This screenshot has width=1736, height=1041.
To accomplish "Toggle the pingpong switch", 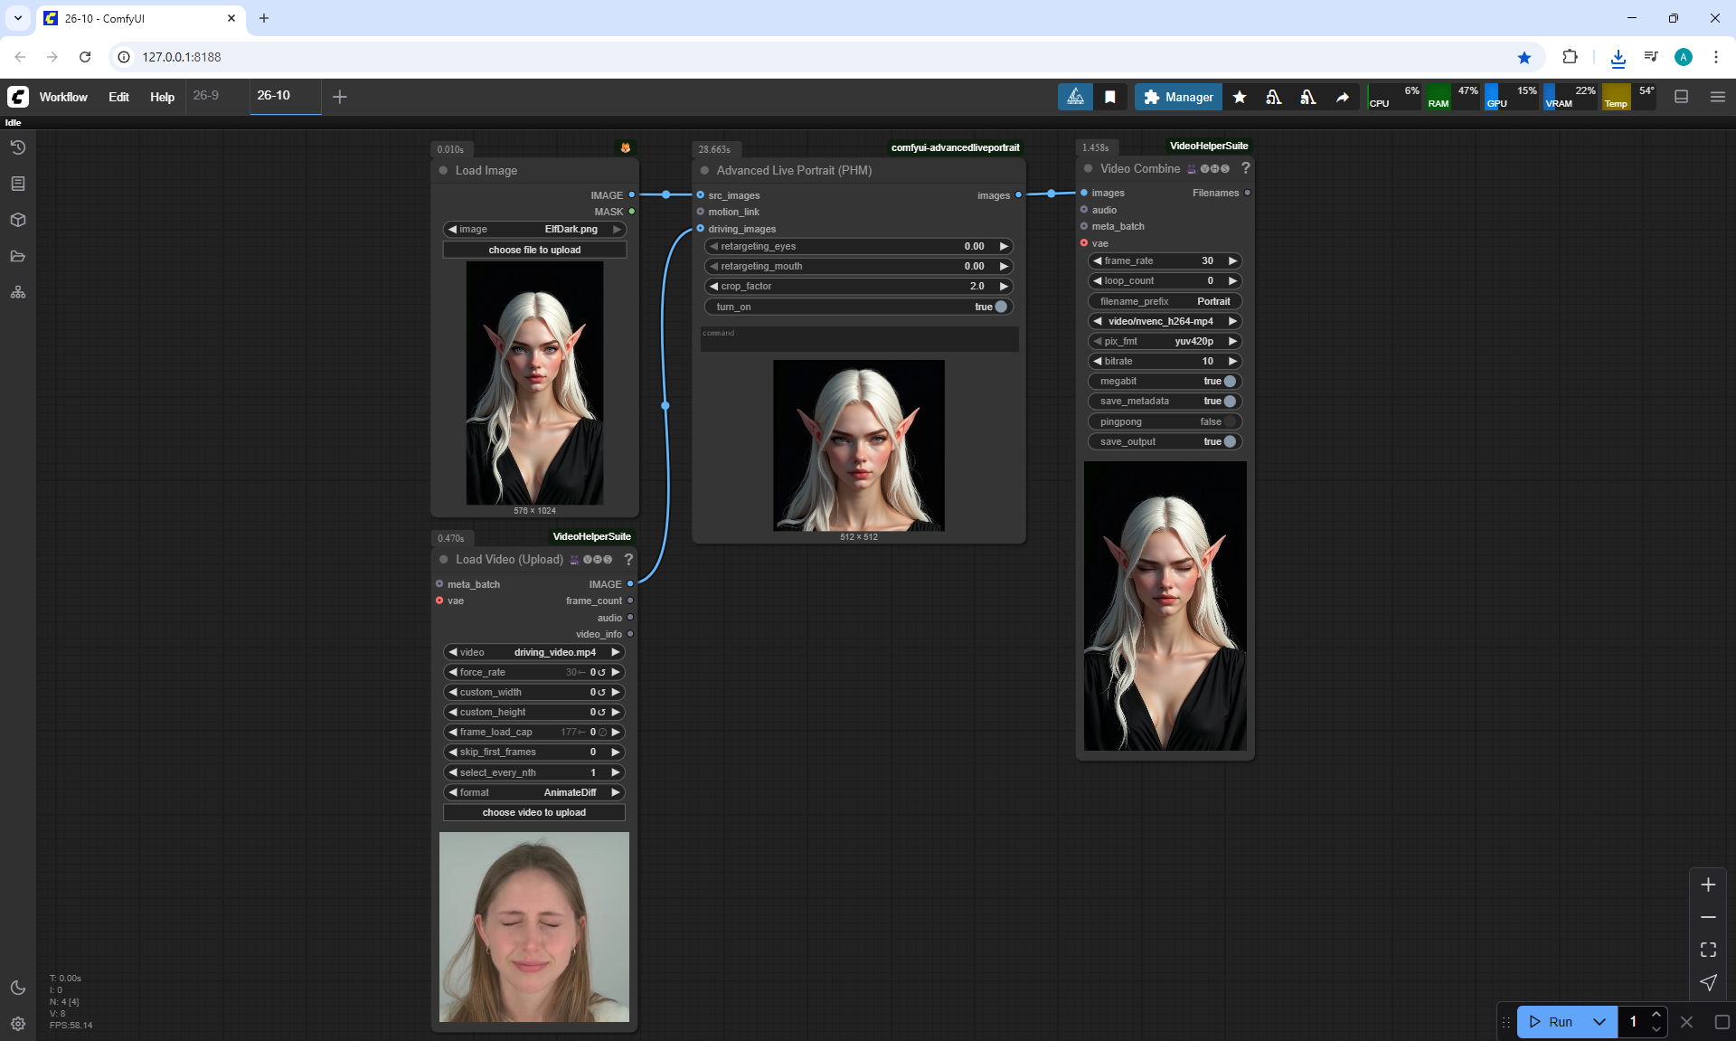I will 1229,421.
